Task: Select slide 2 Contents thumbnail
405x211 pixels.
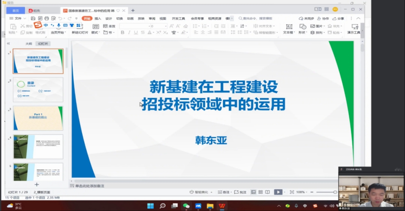Action: 38,90
